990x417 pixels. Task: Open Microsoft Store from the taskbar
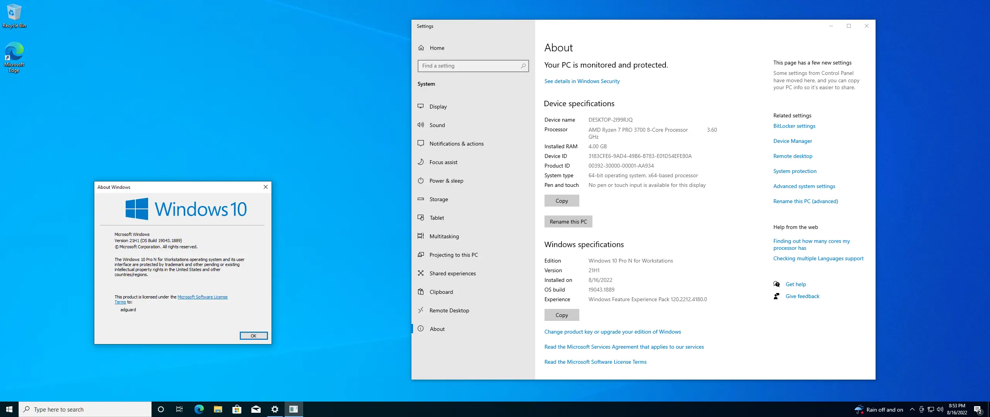237,409
